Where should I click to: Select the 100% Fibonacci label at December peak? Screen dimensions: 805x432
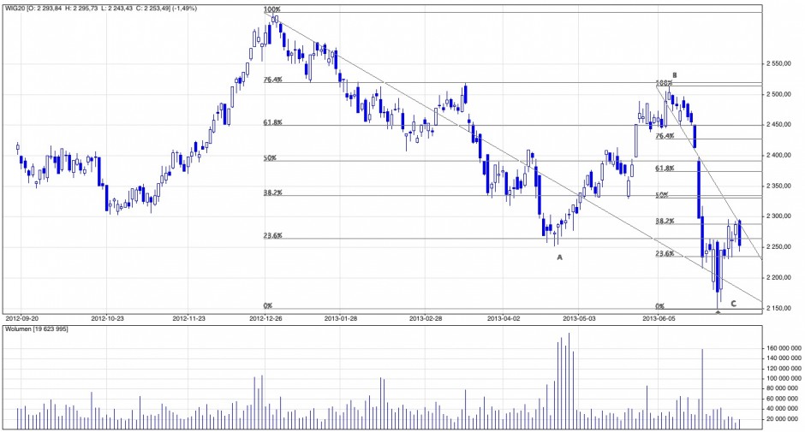click(271, 9)
